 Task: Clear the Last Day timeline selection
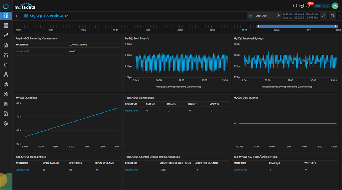click(x=278, y=16)
